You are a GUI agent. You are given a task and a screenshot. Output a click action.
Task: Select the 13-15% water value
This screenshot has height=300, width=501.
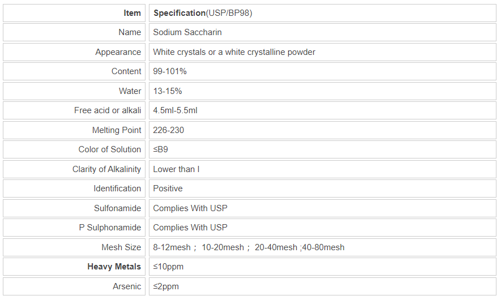click(x=168, y=91)
